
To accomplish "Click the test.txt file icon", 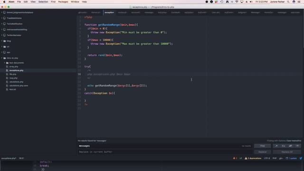I will 7,89.
